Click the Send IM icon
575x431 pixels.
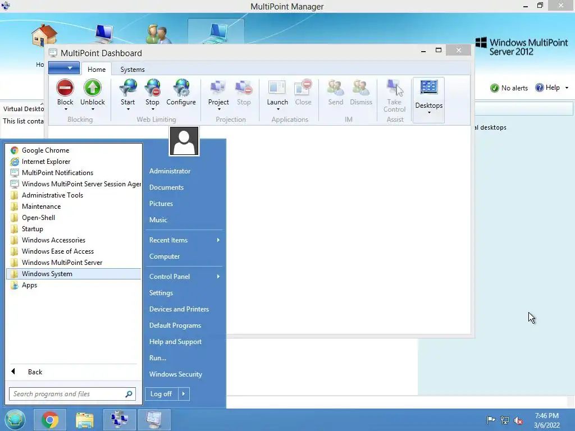point(336,88)
